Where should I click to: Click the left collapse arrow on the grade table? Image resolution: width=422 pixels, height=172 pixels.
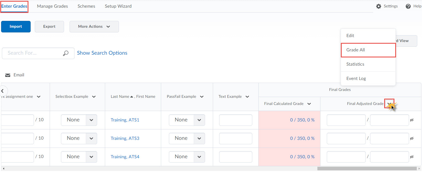click(3, 91)
